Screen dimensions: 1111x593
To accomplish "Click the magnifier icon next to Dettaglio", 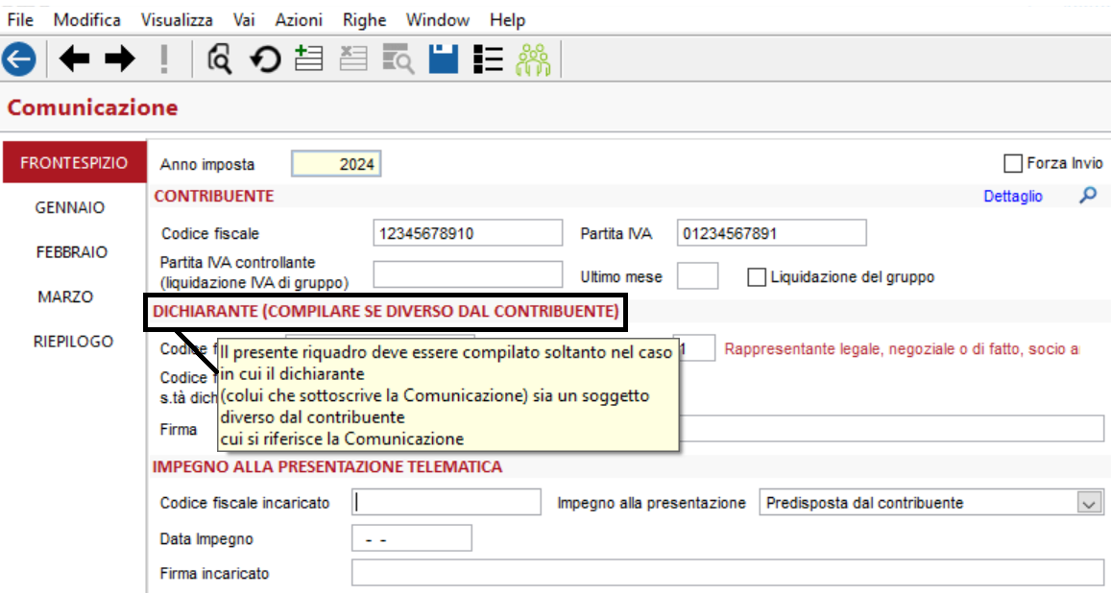I will [x=1088, y=196].
